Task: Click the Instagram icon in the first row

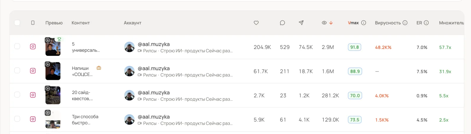Action: point(33,46)
